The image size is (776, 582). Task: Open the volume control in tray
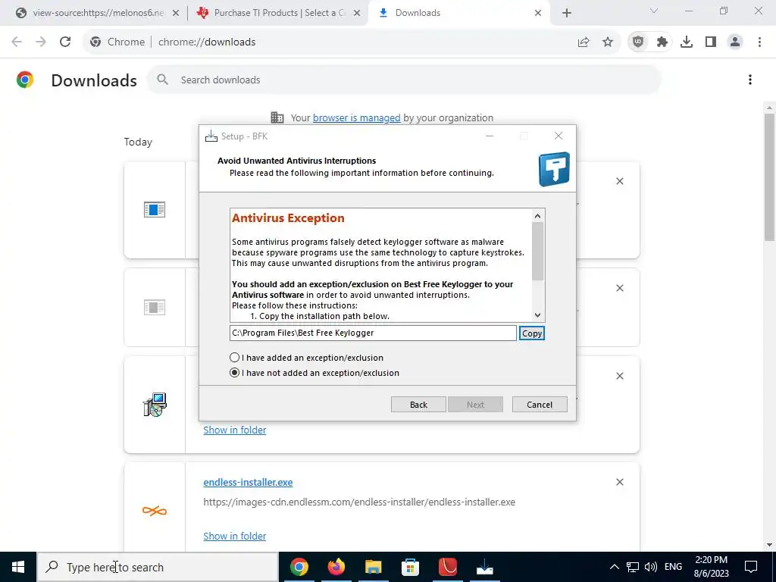651,567
